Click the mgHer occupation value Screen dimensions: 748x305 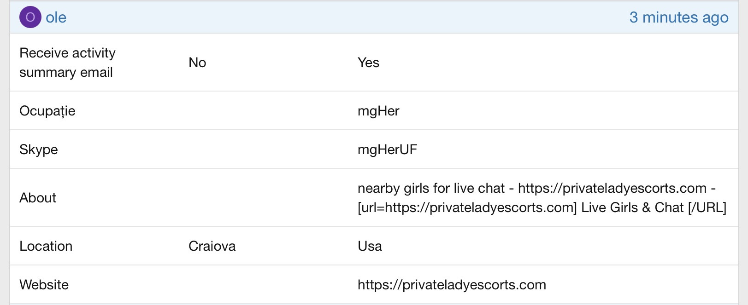point(378,111)
